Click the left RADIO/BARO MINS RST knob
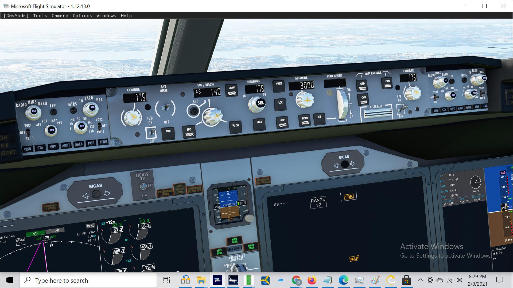The height and width of the screenshot is (288, 513). pos(33,112)
